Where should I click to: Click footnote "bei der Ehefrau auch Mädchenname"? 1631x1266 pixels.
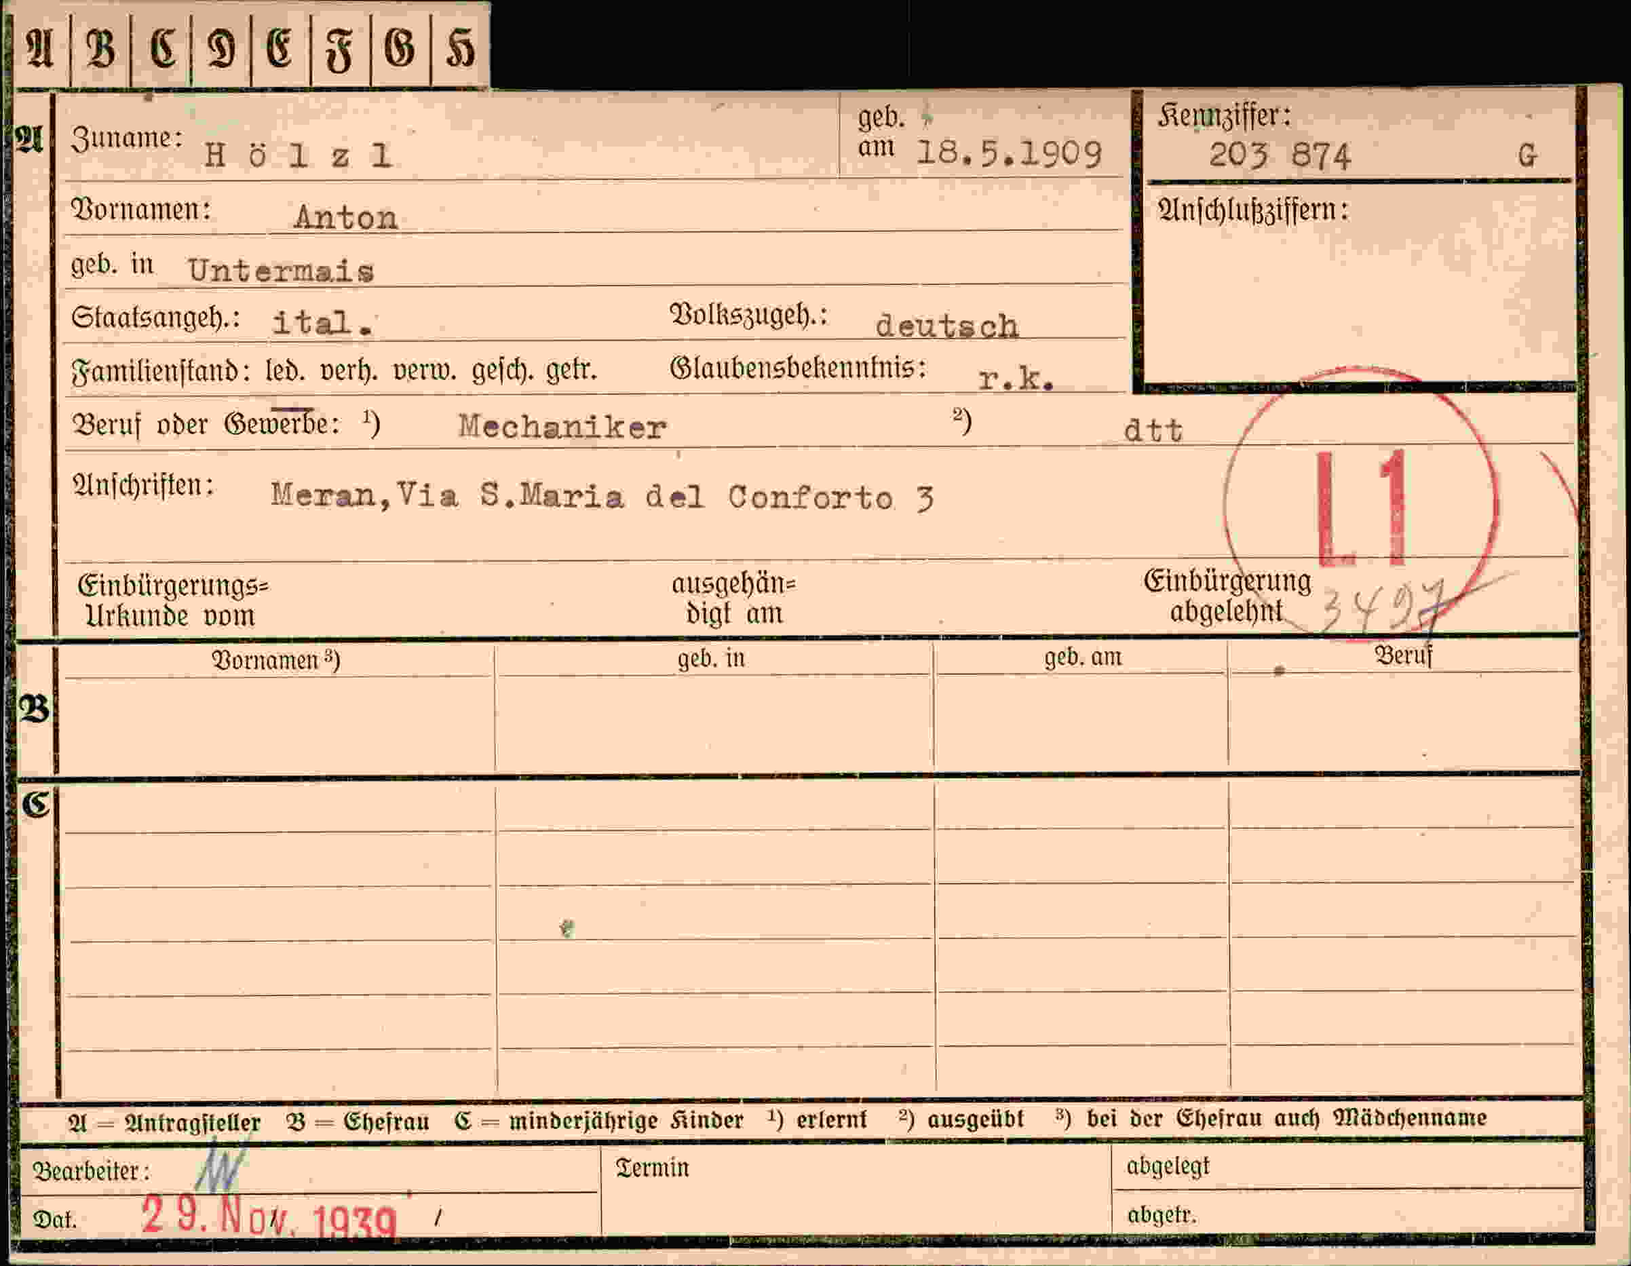1286,1118
